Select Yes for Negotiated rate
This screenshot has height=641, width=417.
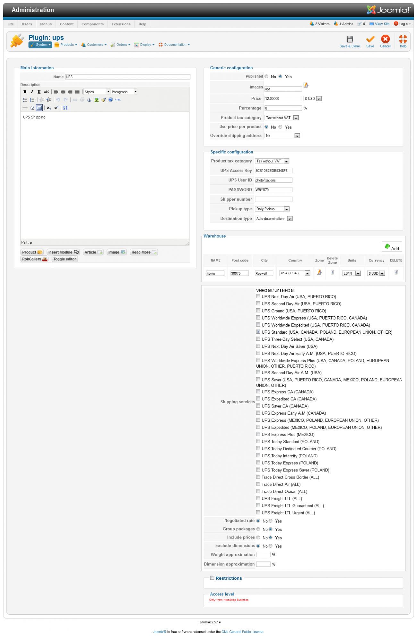click(271, 521)
